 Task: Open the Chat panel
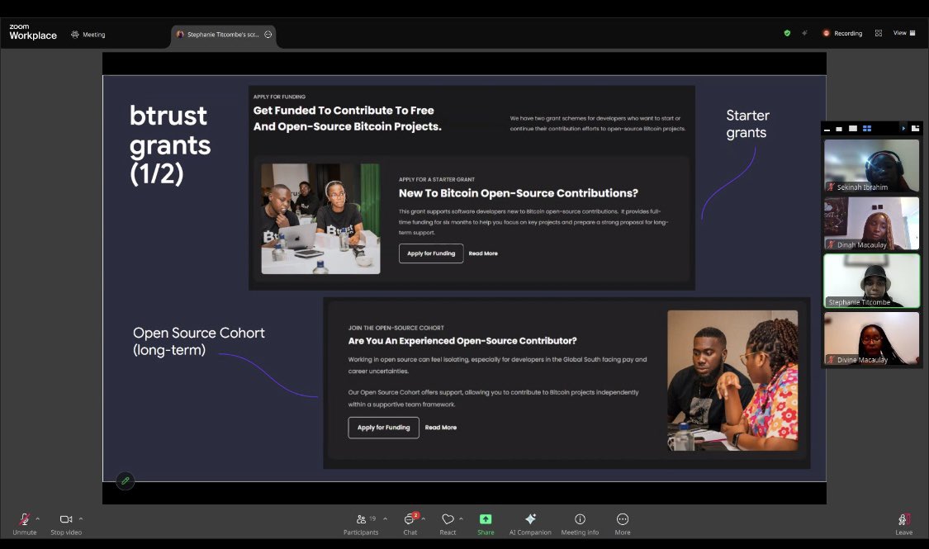coord(410,523)
